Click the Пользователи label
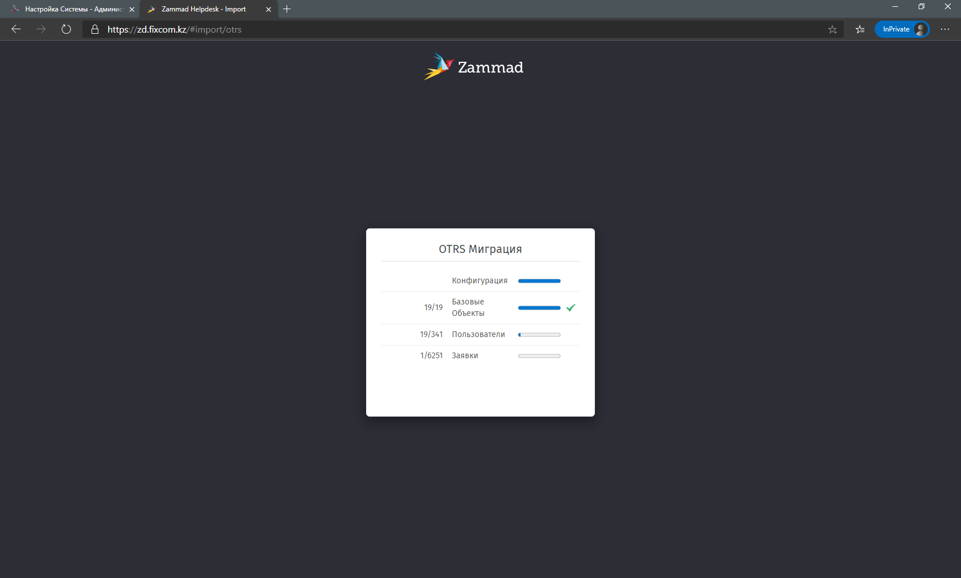 click(x=478, y=334)
